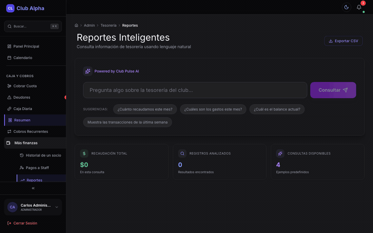
Task: Click the Cobros Recurrentes repeat icon
Action: [9, 132]
